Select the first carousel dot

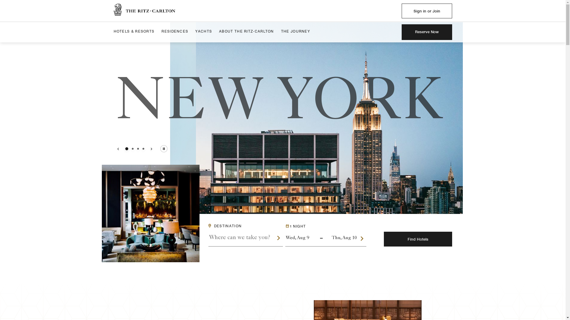click(x=127, y=149)
